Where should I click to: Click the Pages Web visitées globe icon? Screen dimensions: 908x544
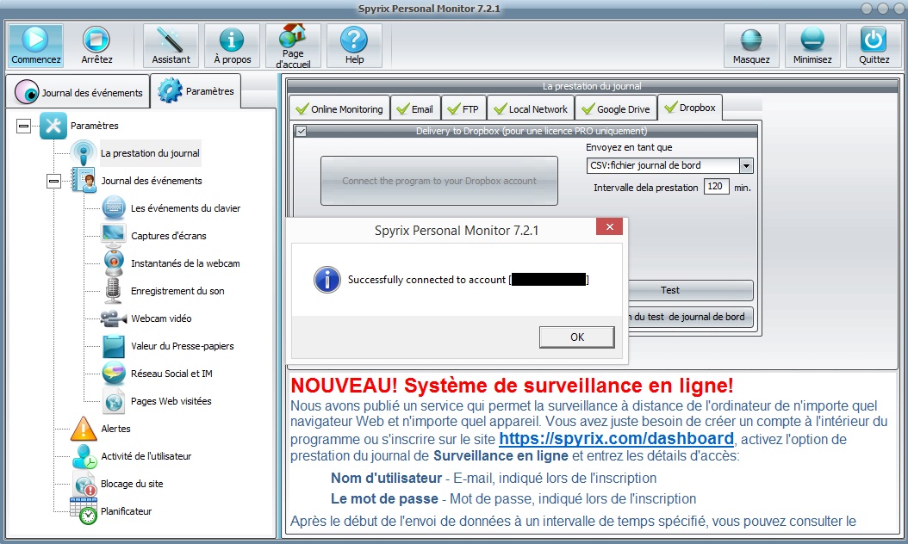pyautogui.click(x=114, y=401)
